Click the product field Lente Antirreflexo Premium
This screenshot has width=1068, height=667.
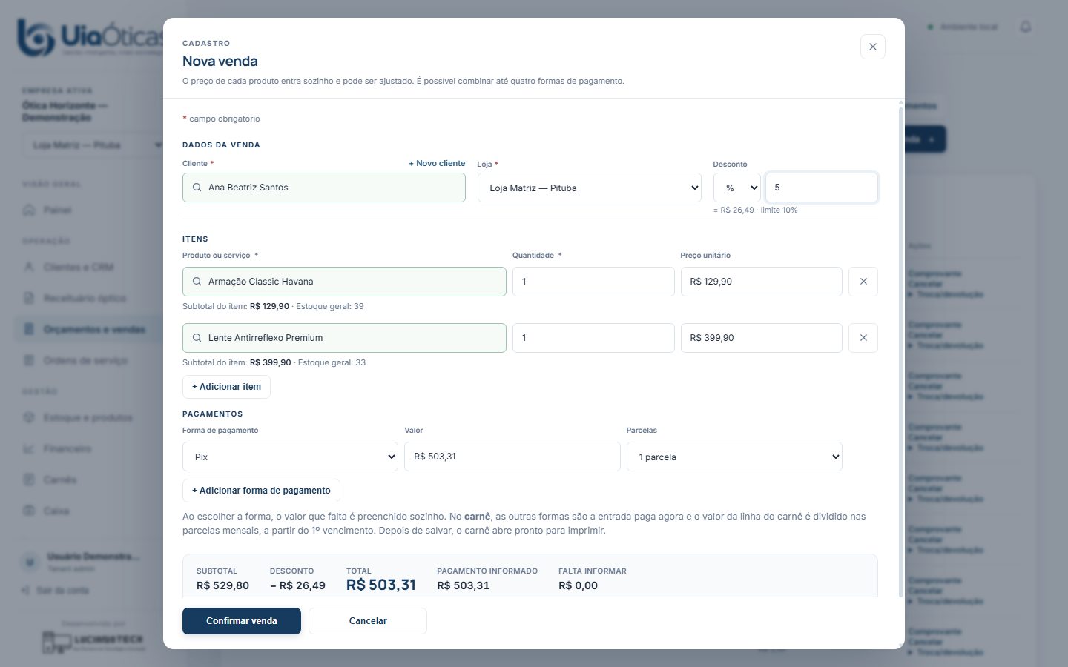344,338
